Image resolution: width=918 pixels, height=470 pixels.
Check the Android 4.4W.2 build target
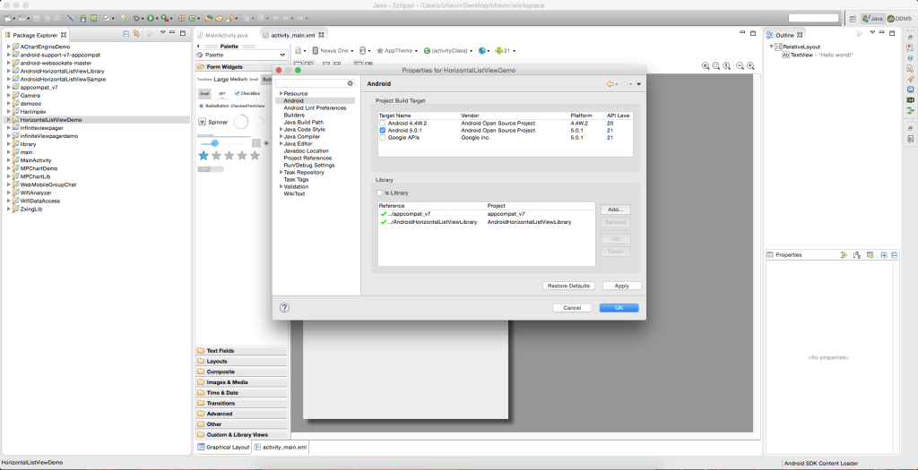pos(382,124)
